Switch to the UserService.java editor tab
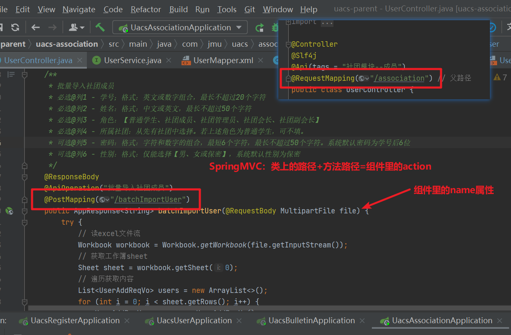511x335 pixels. click(132, 61)
